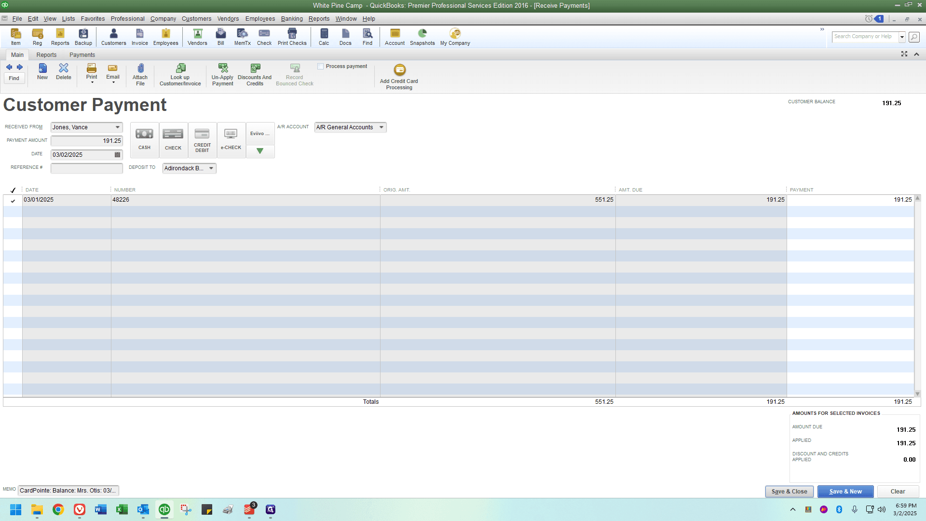Toggle the select-all checkmark column header
This screenshot has width=926, height=521.
point(13,190)
